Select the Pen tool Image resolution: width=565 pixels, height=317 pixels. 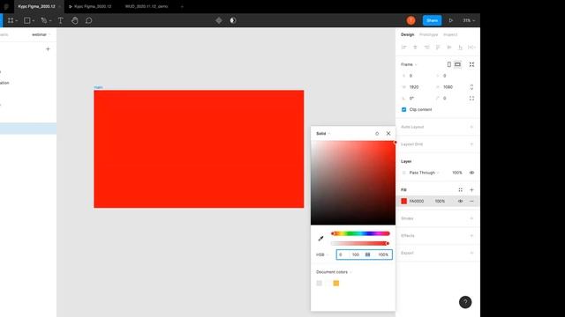pos(44,20)
